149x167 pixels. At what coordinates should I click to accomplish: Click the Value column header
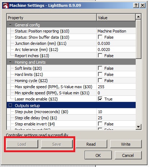pos(116,18)
